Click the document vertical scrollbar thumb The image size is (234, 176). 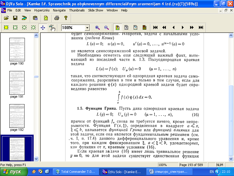point(231,121)
